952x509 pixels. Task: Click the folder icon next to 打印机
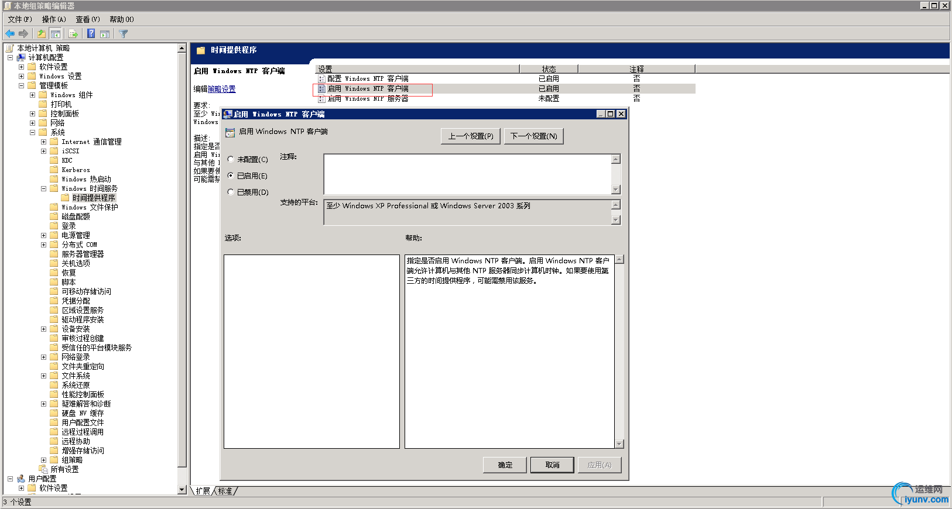coord(43,104)
